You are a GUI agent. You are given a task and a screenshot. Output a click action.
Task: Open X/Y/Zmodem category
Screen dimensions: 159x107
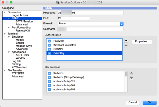pos(19,67)
